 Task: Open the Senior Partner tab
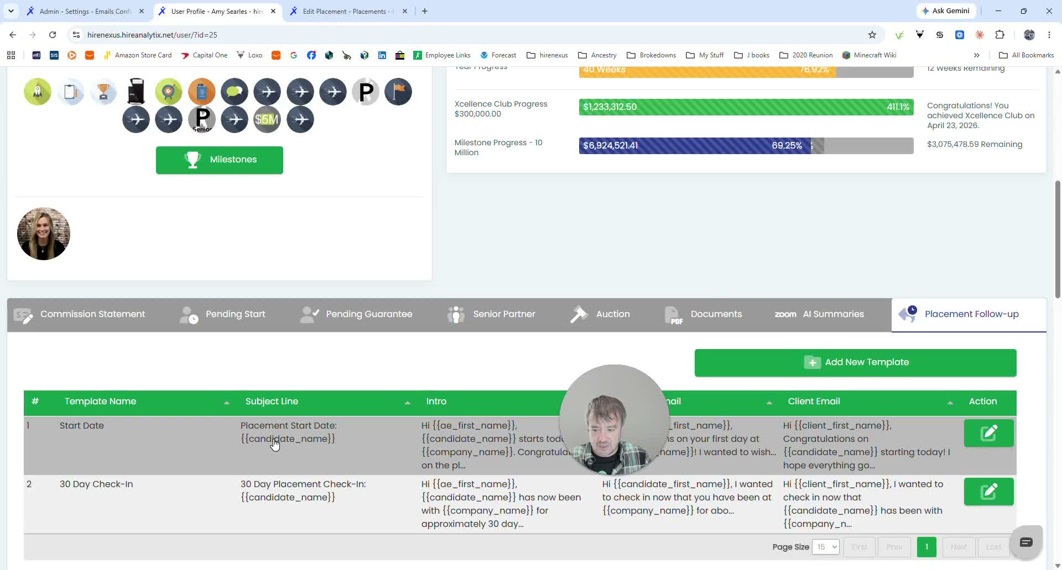(x=491, y=314)
